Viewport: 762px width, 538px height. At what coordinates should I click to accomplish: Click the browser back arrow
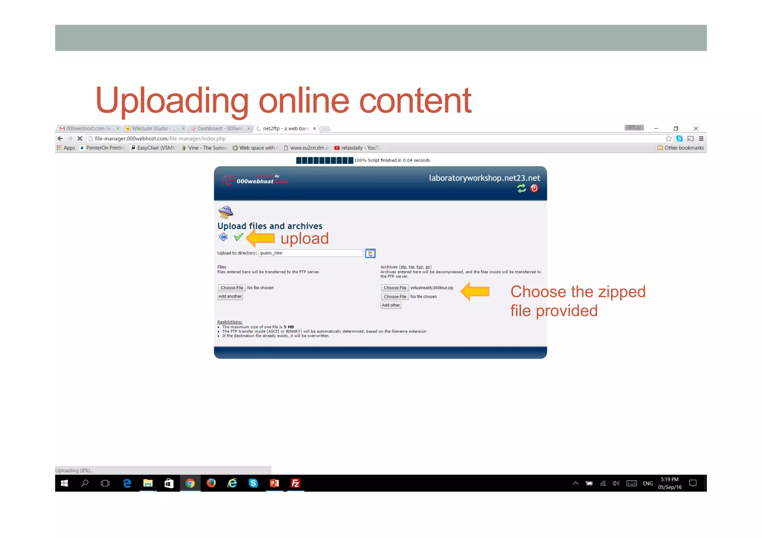pos(60,139)
